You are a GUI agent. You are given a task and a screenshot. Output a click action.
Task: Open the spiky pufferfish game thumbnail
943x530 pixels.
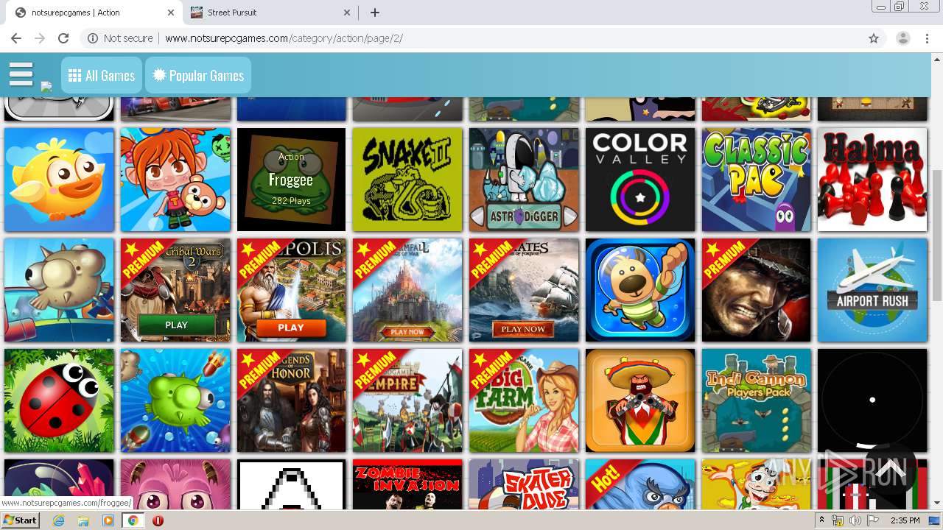click(x=59, y=290)
